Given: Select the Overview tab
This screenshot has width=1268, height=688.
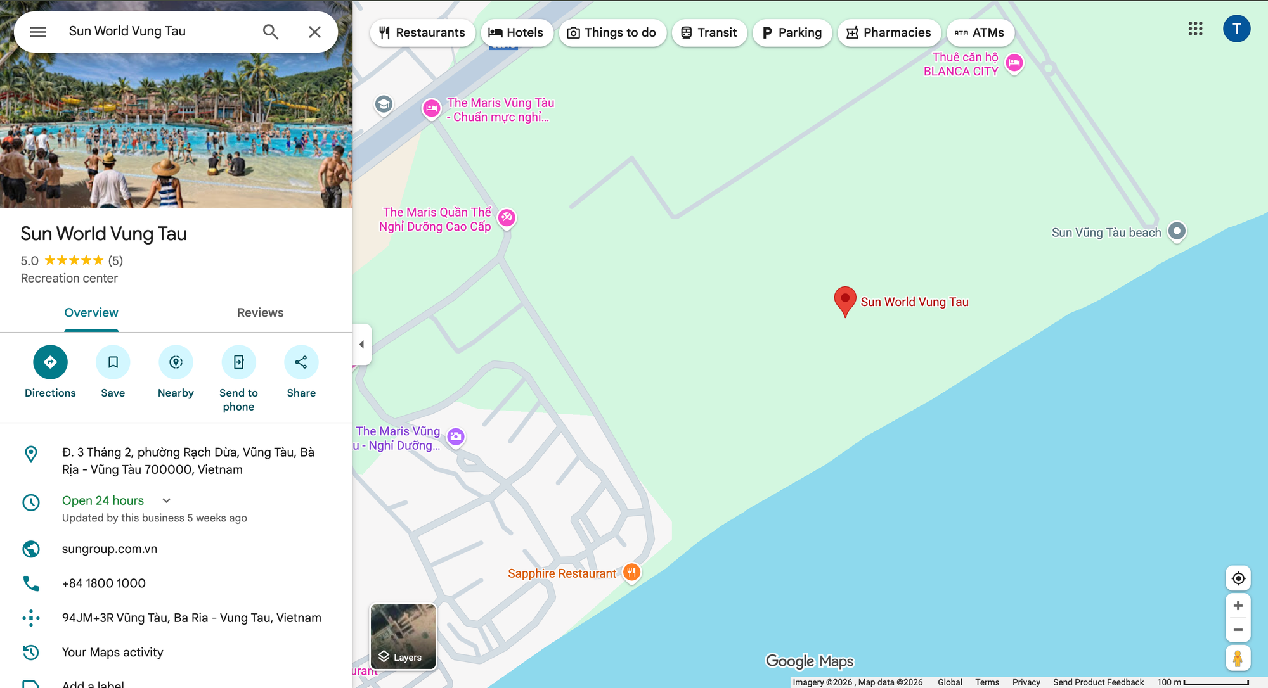Looking at the screenshot, I should 91,313.
